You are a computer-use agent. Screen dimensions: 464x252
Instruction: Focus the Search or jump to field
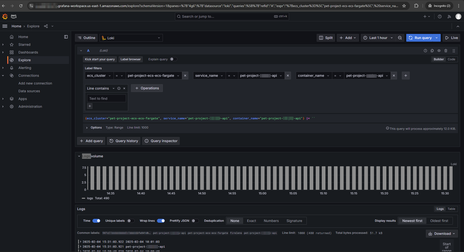pyautogui.click(x=232, y=17)
